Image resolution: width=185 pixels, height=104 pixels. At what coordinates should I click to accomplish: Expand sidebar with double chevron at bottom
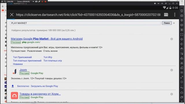(x=182, y=101)
